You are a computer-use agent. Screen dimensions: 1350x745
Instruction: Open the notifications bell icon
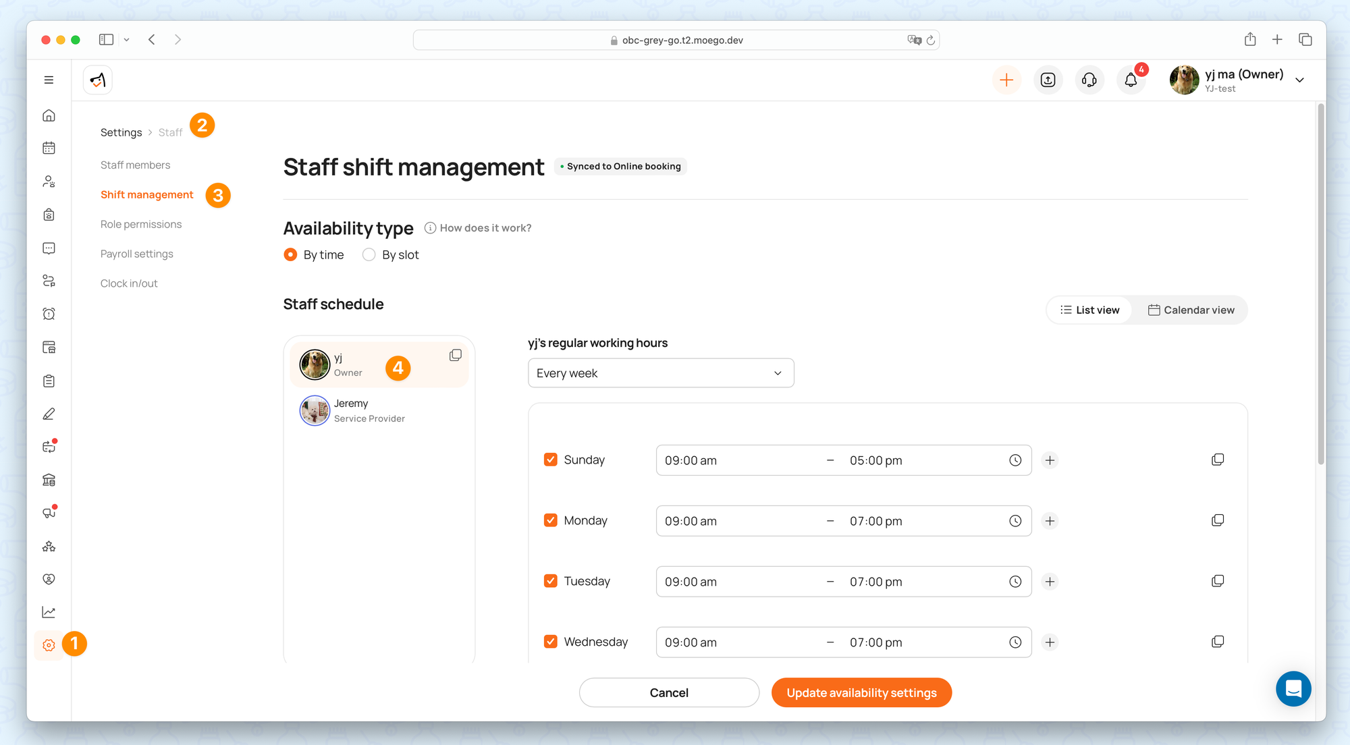tap(1131, 80)
